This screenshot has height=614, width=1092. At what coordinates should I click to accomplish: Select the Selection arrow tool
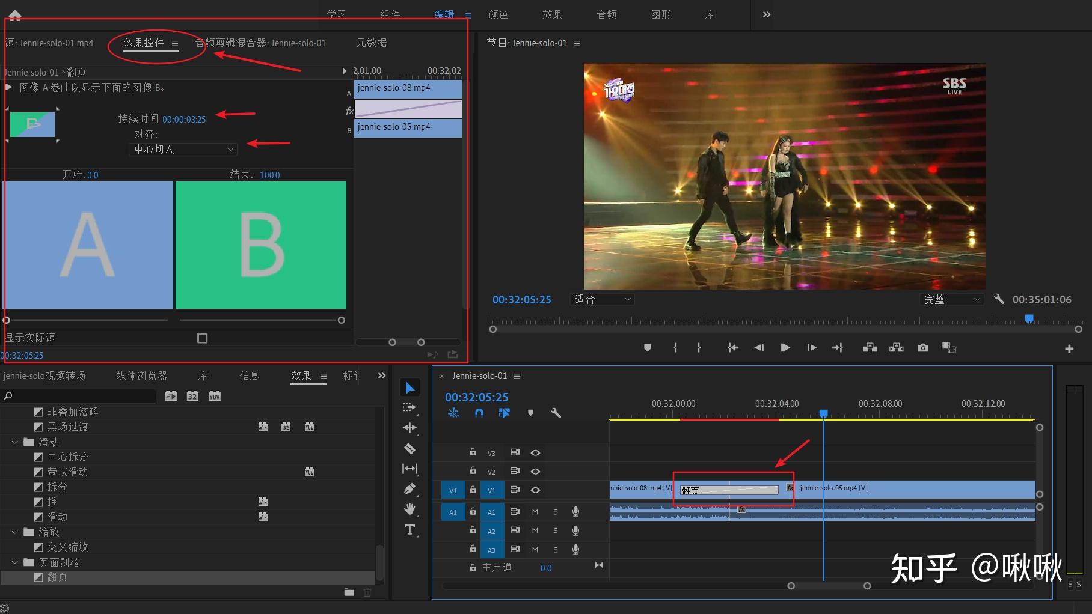(x=410, y=388)
